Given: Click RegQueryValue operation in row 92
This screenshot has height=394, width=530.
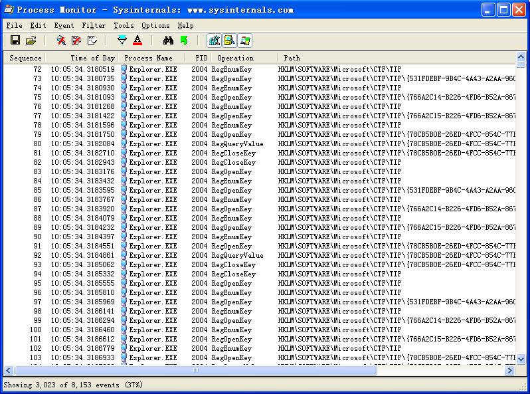Looking at the screenshot, I should point(237,255).
